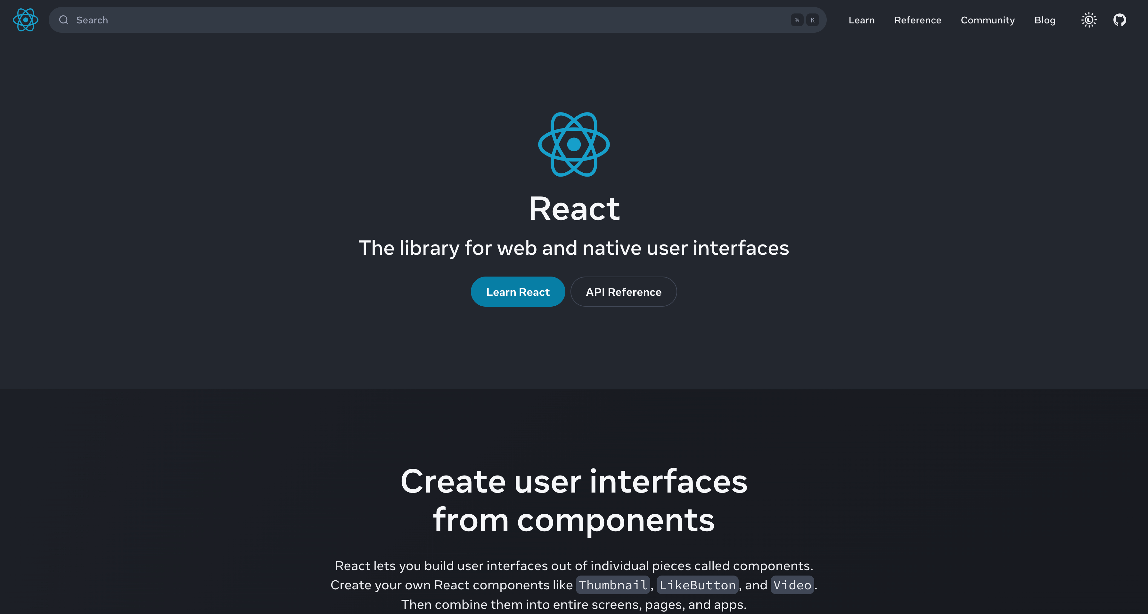This screenshot has height=614, width=1148.
Task: Open the Blog navigation link
Action: pyautogui.click(x=1045, y=20)
